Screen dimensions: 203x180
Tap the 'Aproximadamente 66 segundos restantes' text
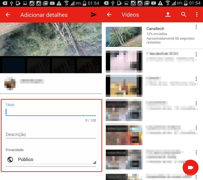tap(170, 40)
